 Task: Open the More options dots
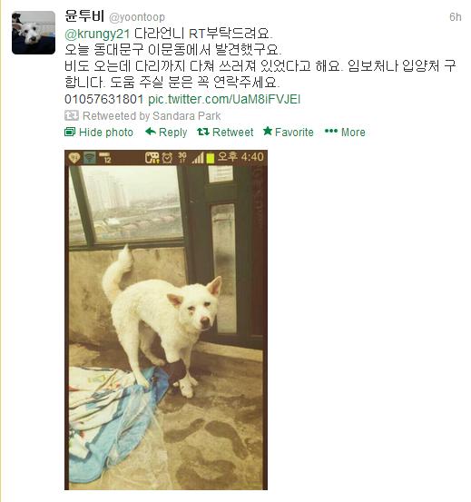coord(331,131)
